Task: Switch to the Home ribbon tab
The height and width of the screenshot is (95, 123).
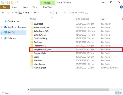Action: [15, 7]
